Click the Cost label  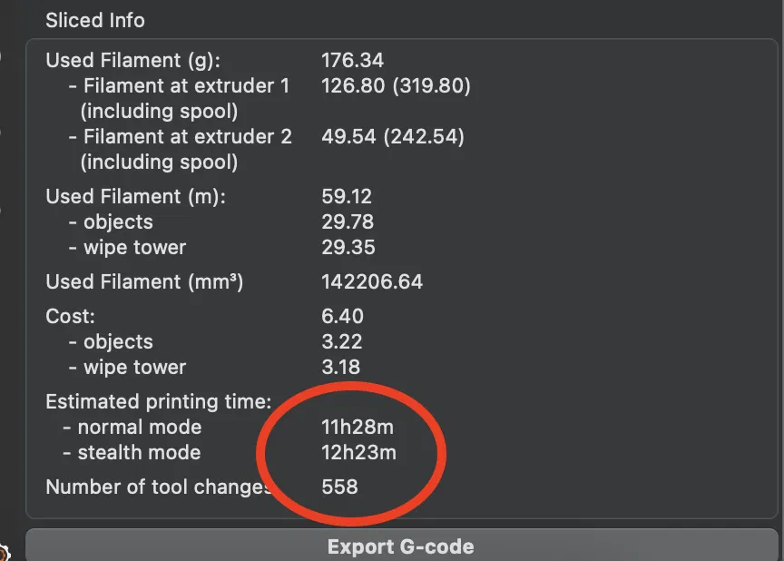click(x=68, y=317)
